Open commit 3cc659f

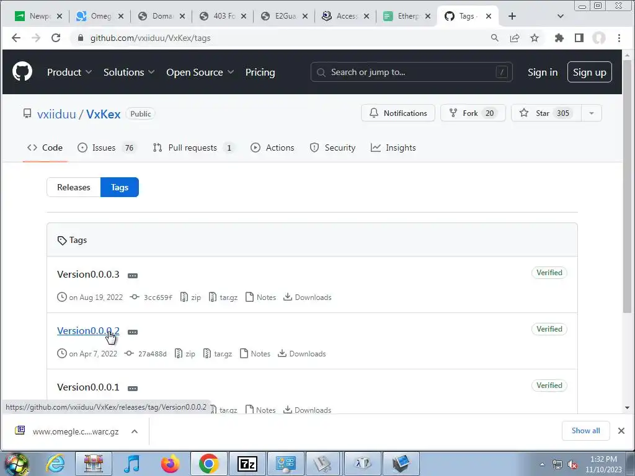pos(158,297)
